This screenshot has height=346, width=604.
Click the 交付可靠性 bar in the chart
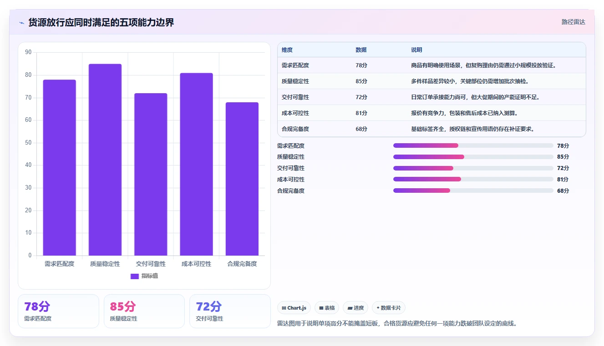pos(151,174)
